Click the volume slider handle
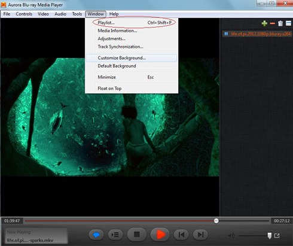 pyautogui.click(x=270, y=236)
